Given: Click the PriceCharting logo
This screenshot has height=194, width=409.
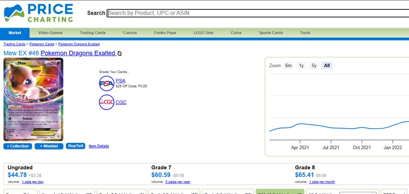Looking at the screenshot, I should coord(38,13).
